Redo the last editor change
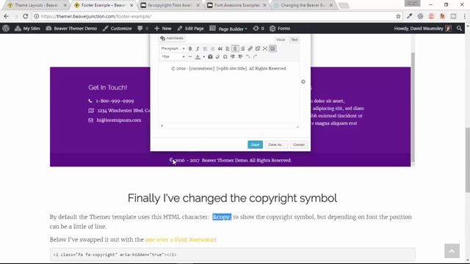The width and height of the screenshot is (470, 264). 255,56
